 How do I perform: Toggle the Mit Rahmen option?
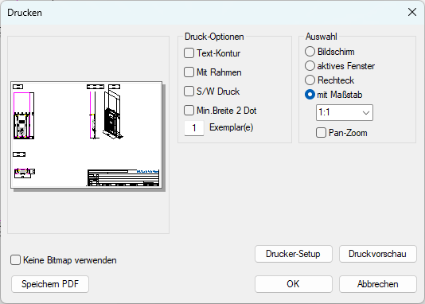point(189,72)
